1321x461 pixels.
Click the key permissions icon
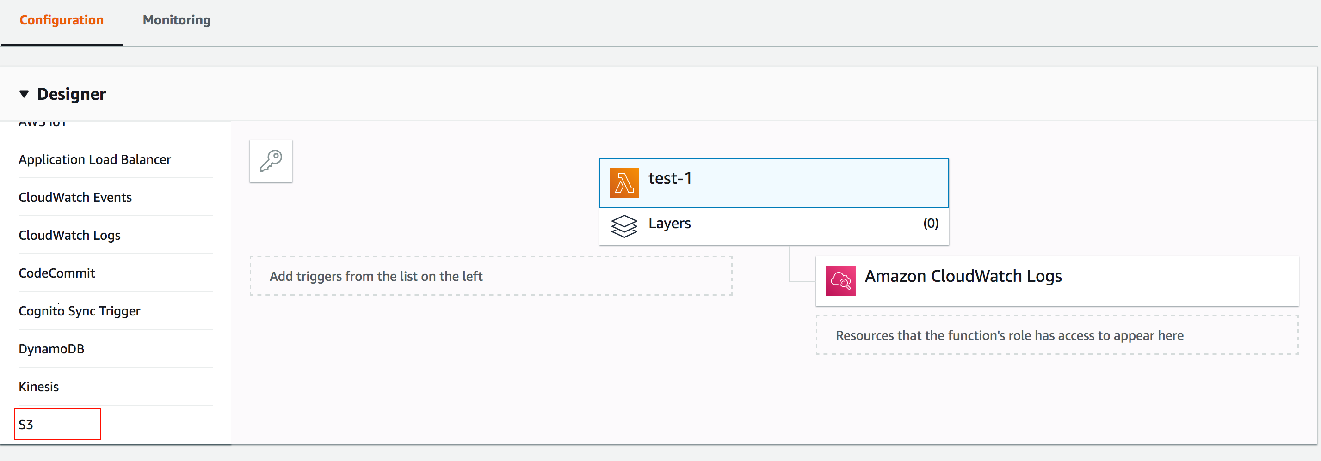(271, 161)
